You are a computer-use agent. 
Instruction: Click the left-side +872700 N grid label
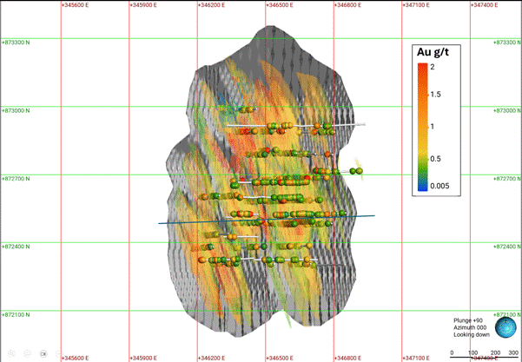(16, 179)
